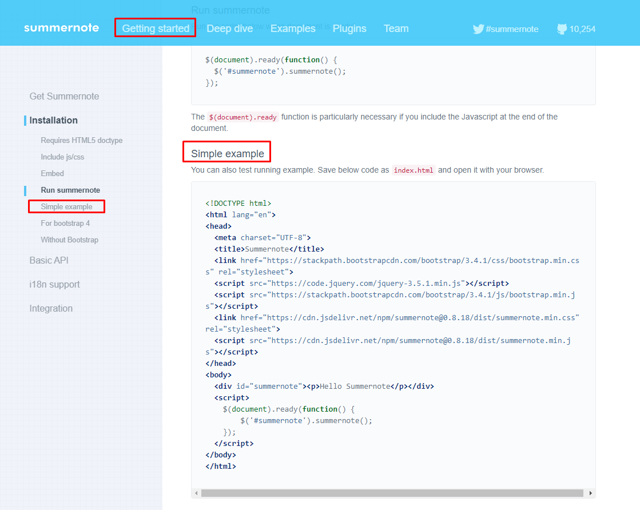
Task: Go to the Examples page
Action: tap(293, 28)
